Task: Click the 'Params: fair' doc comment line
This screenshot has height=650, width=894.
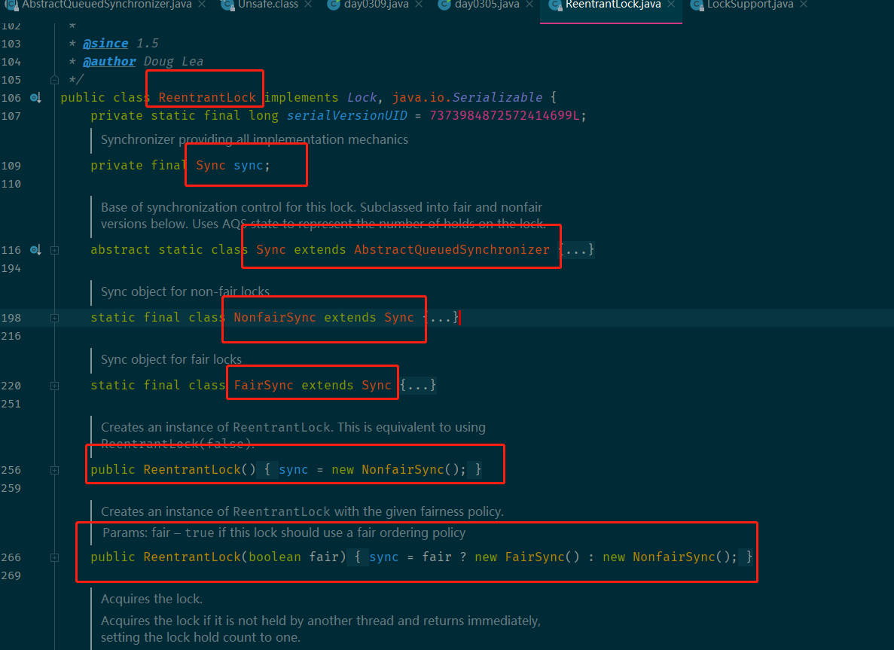Action: pos(284,533)
